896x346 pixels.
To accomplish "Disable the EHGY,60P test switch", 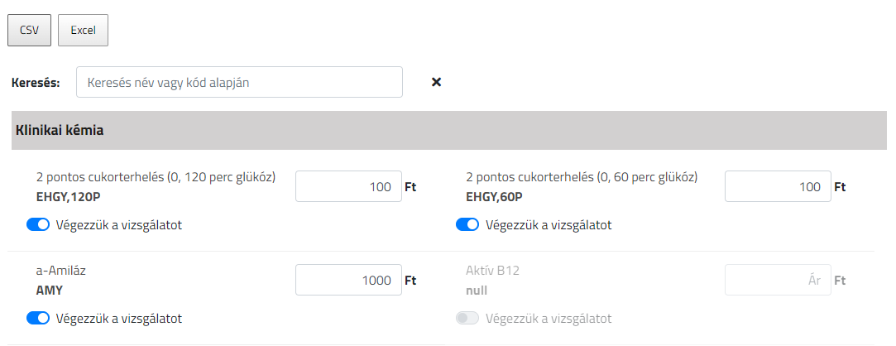I will pos(467,224).
